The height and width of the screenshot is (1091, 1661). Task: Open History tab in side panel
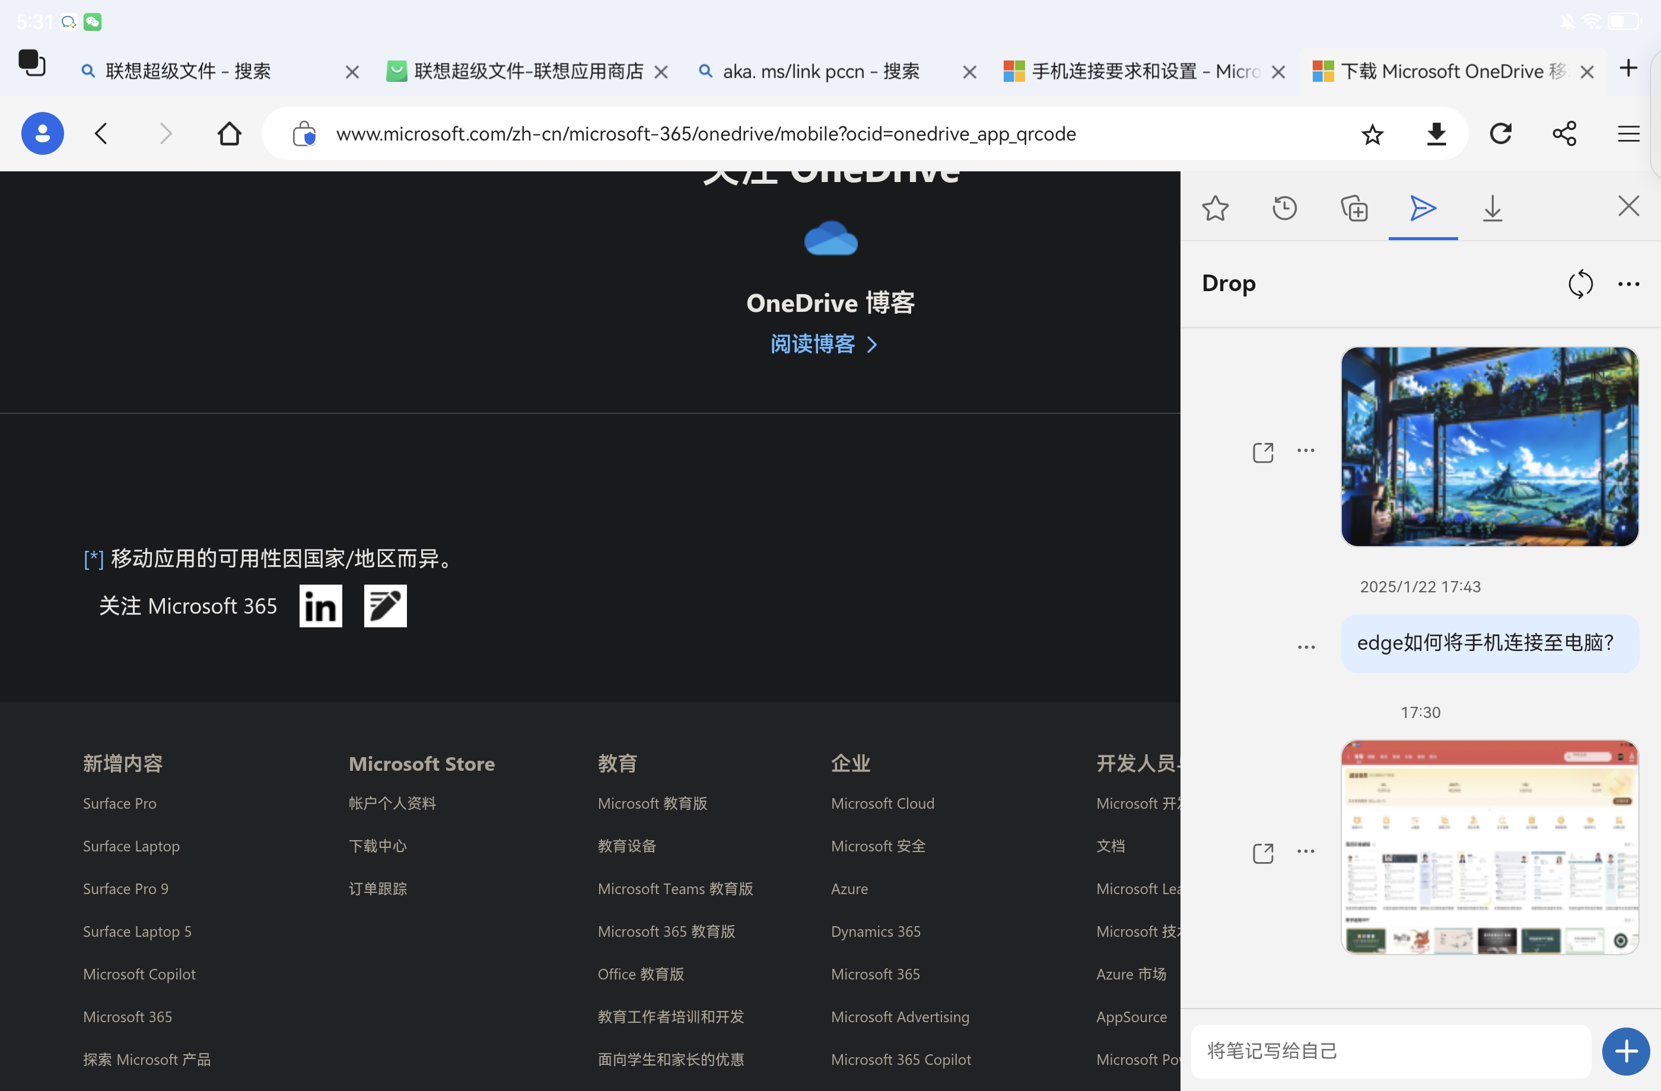coord(1284,208)
